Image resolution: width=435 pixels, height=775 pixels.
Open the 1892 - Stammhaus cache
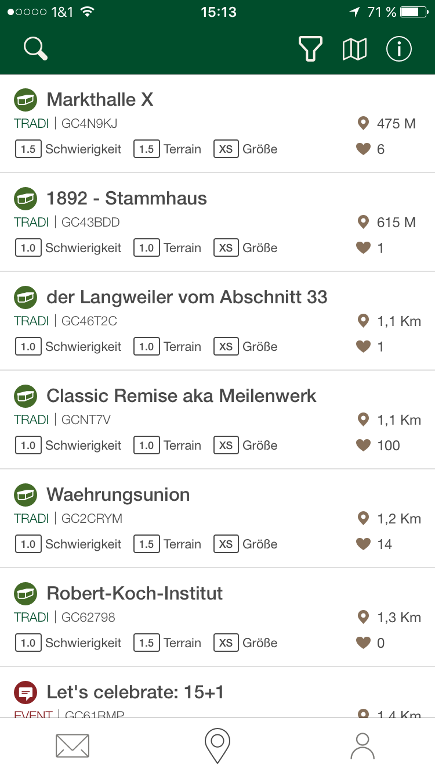pos(126,199)
